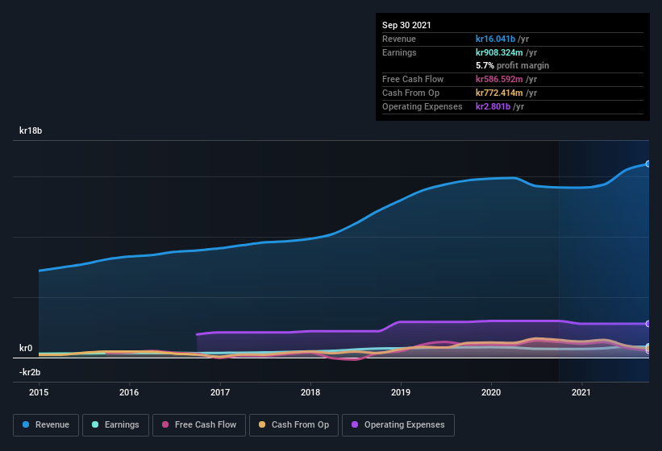
Task: Click the Revenue endpoint marker on the blue line
Action: 647,164
